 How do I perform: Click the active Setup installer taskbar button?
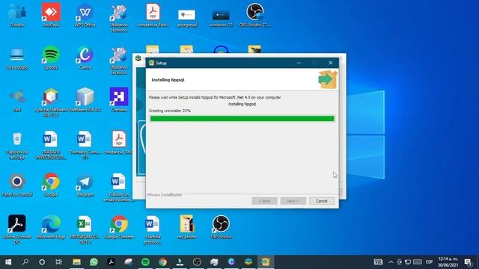(x=266, y=262)
